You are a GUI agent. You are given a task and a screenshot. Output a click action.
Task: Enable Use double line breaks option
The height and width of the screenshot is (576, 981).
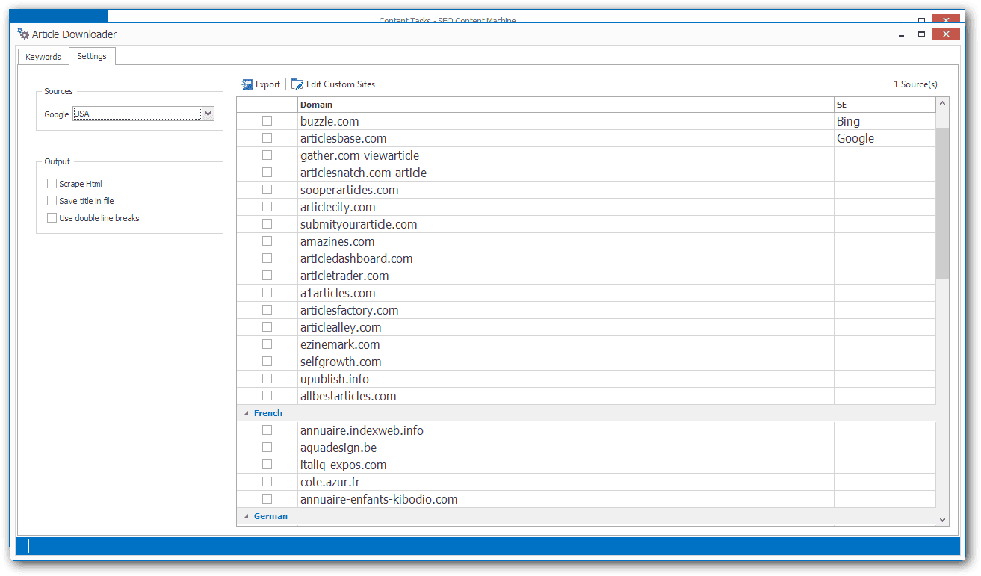click(52, 218)
